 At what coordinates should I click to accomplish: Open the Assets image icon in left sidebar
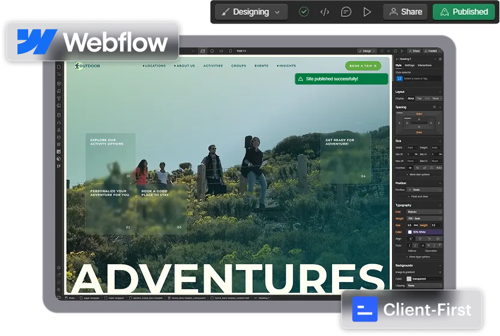pyautogui.click(x=59, y=106)
